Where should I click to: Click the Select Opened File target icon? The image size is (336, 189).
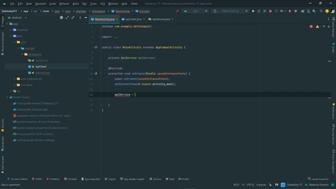pos(61,17)
